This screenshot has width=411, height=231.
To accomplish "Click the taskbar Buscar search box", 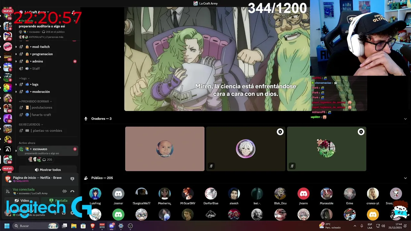I will (36, 226).
